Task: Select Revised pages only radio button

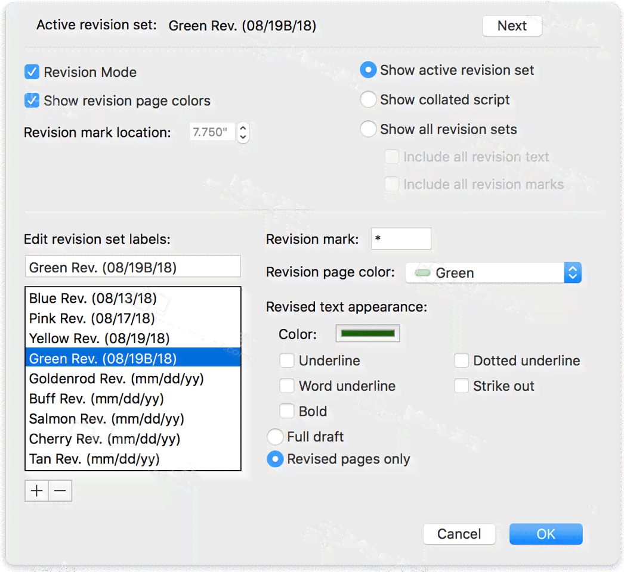Action: (x=275, y=459)
